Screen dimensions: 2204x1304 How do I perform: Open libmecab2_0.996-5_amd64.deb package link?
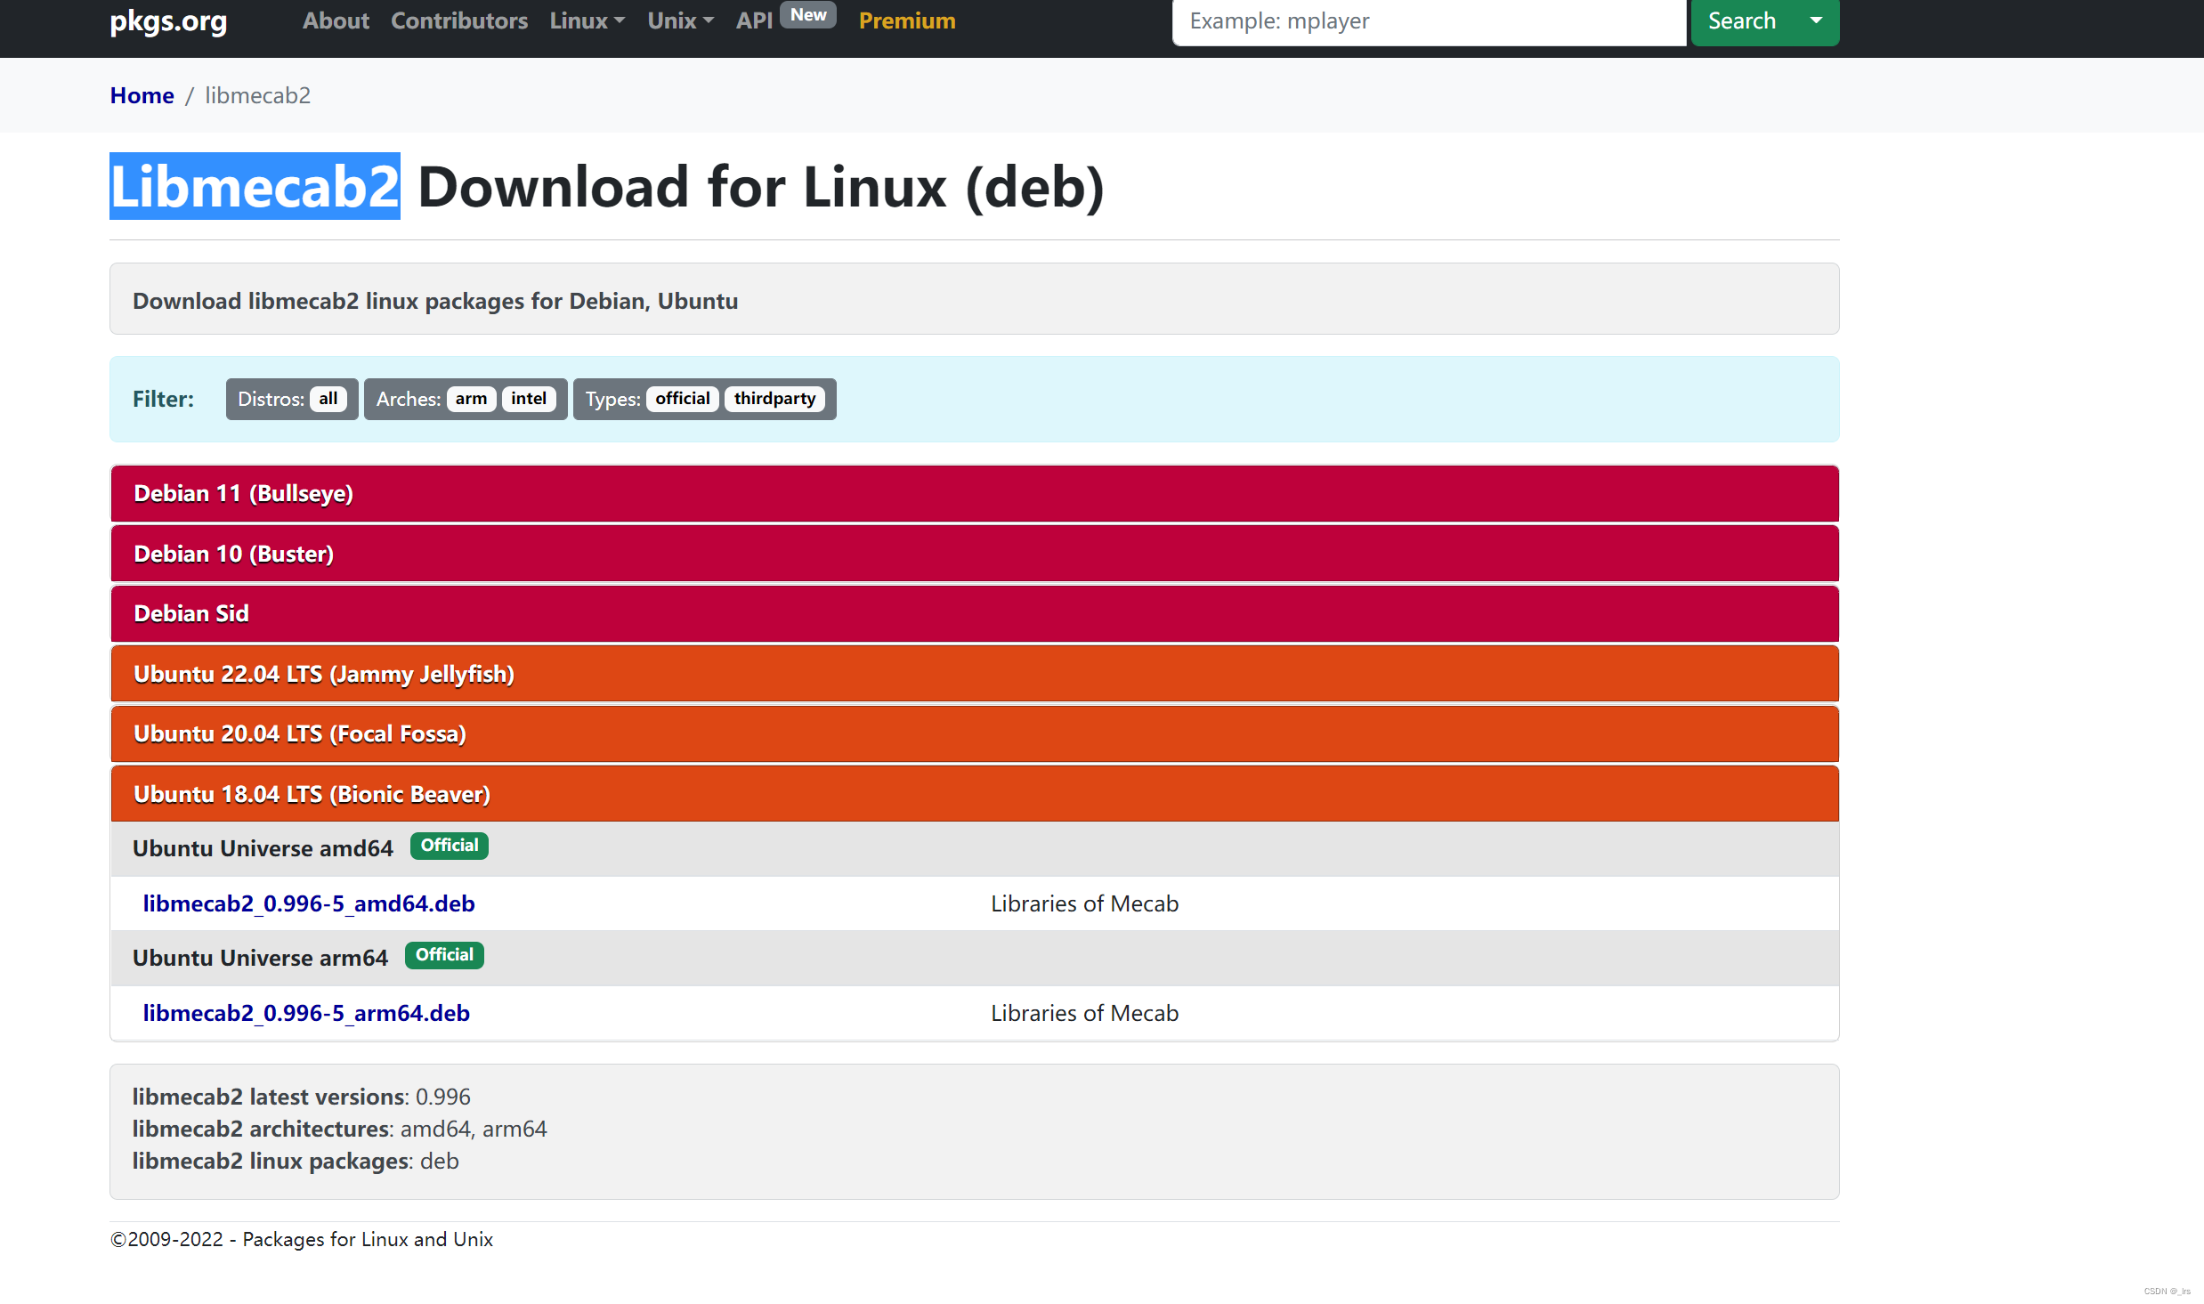click(309, 903)
